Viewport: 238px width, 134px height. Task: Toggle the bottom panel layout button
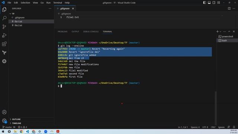[x=209, y=3]
